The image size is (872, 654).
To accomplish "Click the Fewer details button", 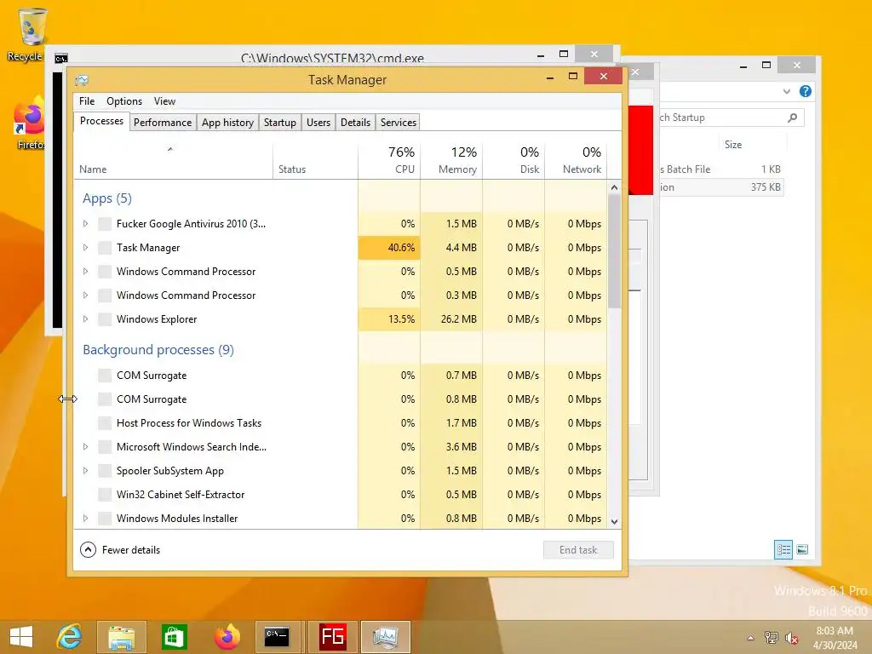I will point(120,550).
